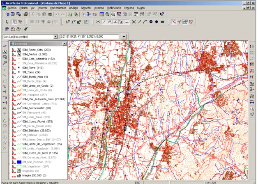Screen dimensions: 258x184
Task: Open the Herramientas menu
Action: (x=58, y=8)
